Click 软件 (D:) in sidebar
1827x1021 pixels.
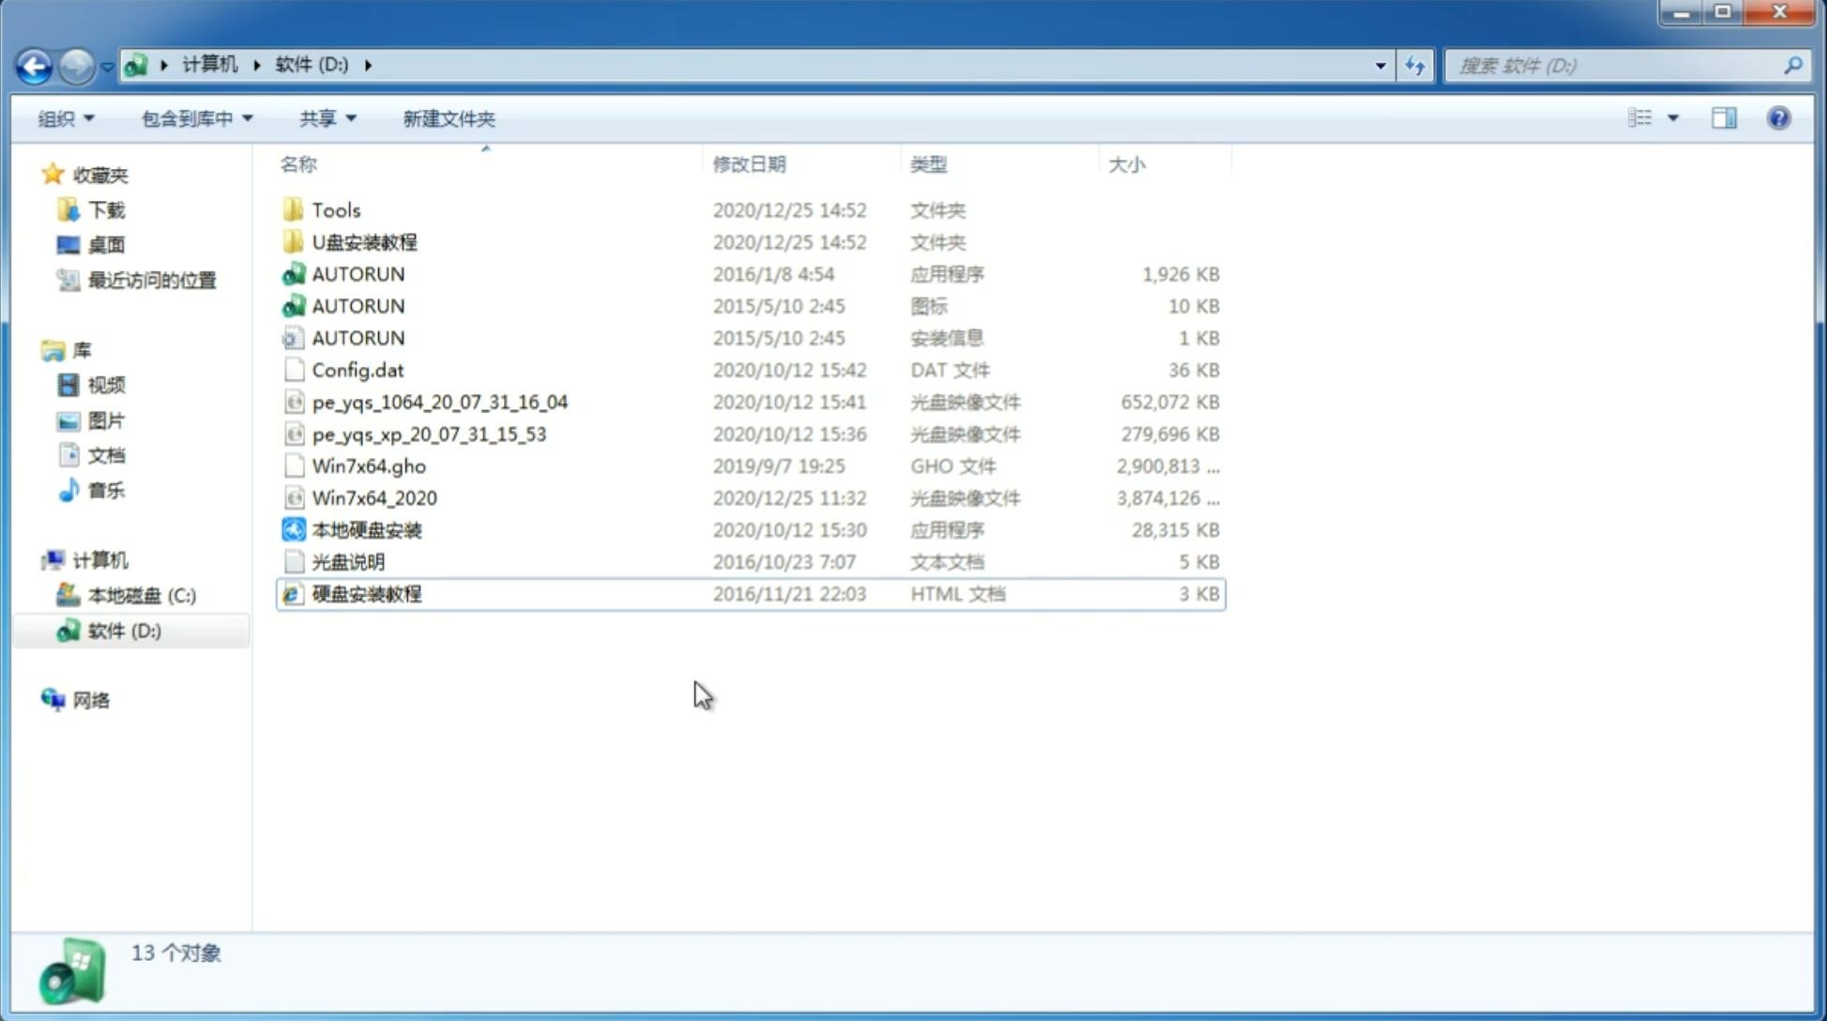123,630
